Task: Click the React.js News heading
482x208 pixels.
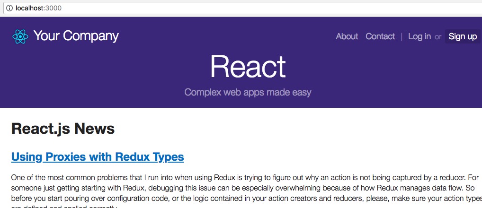Action: 63,129
